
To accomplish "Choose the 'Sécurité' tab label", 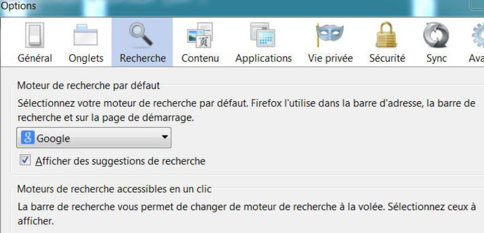I will click(x=387, y=58).
